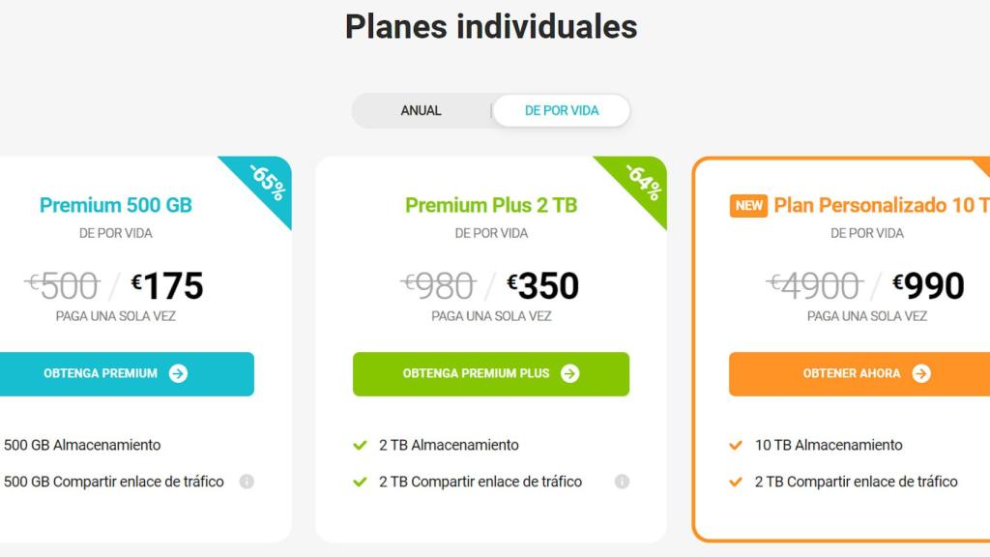
Task: Select the De Por Vida billing option
Action: pos(562,111)
